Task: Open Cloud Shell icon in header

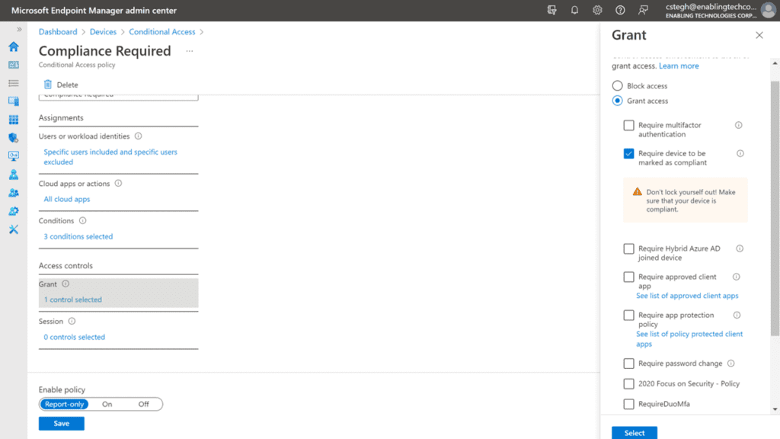Action: click(551, 10)
